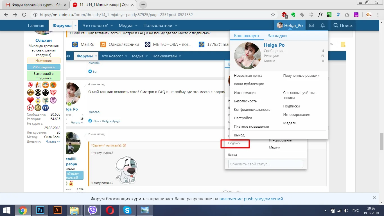Open Viber from the taskbar
This screenshot has width=384, height=216.
pos(92,210)
